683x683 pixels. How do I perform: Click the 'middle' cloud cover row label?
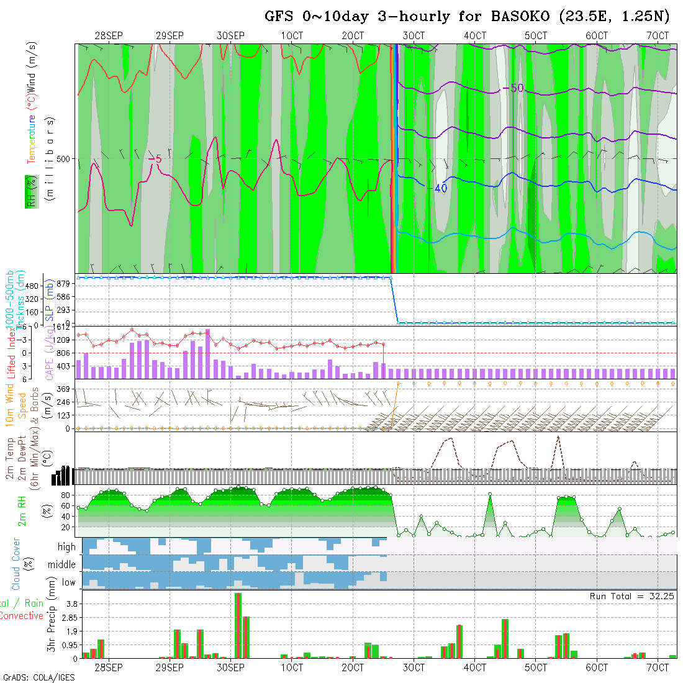click(61, 565)
